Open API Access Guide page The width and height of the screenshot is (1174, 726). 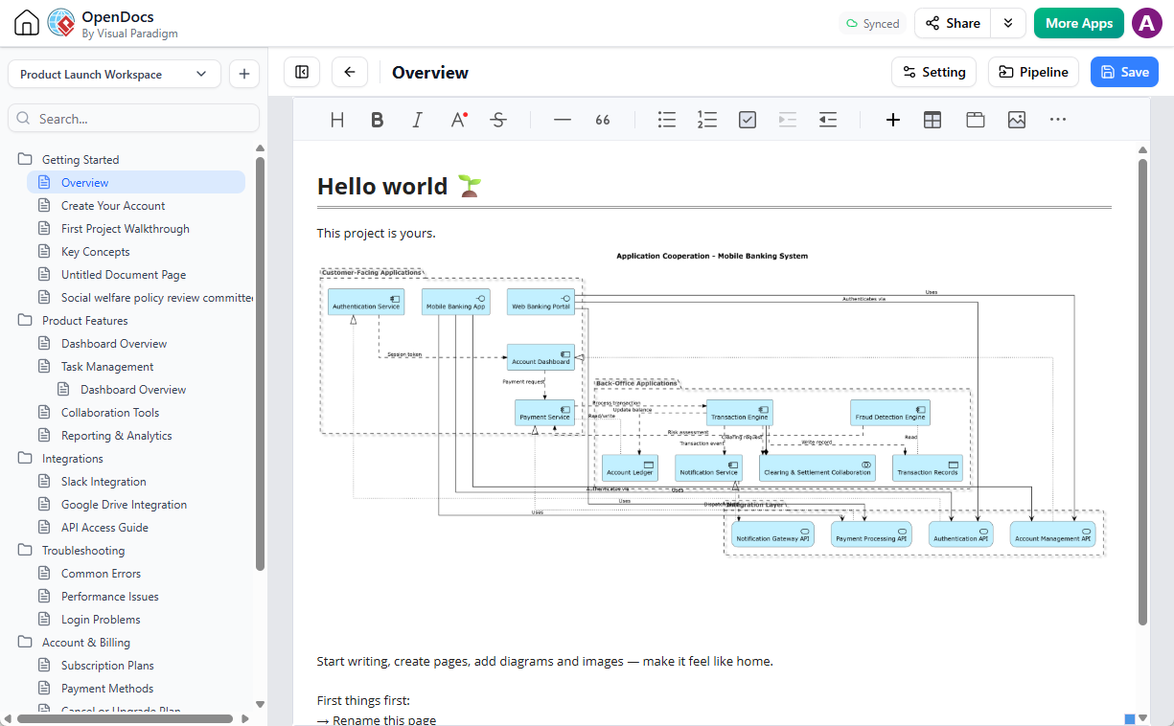104,528
